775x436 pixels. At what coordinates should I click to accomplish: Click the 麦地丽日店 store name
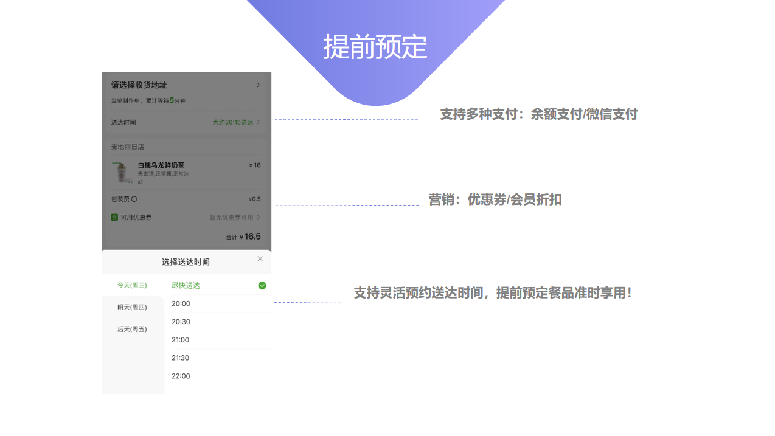tap(127, 147)
